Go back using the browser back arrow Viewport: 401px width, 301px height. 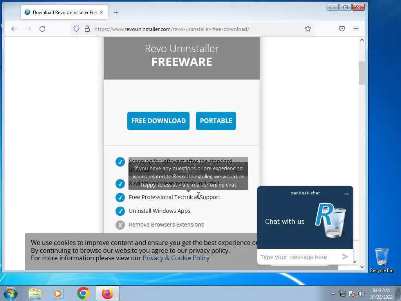click(14, 29)
